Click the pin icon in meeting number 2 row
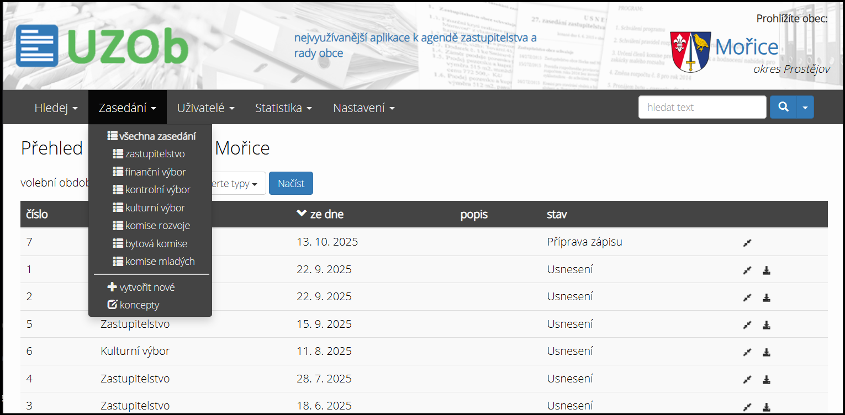 (747, 297)
